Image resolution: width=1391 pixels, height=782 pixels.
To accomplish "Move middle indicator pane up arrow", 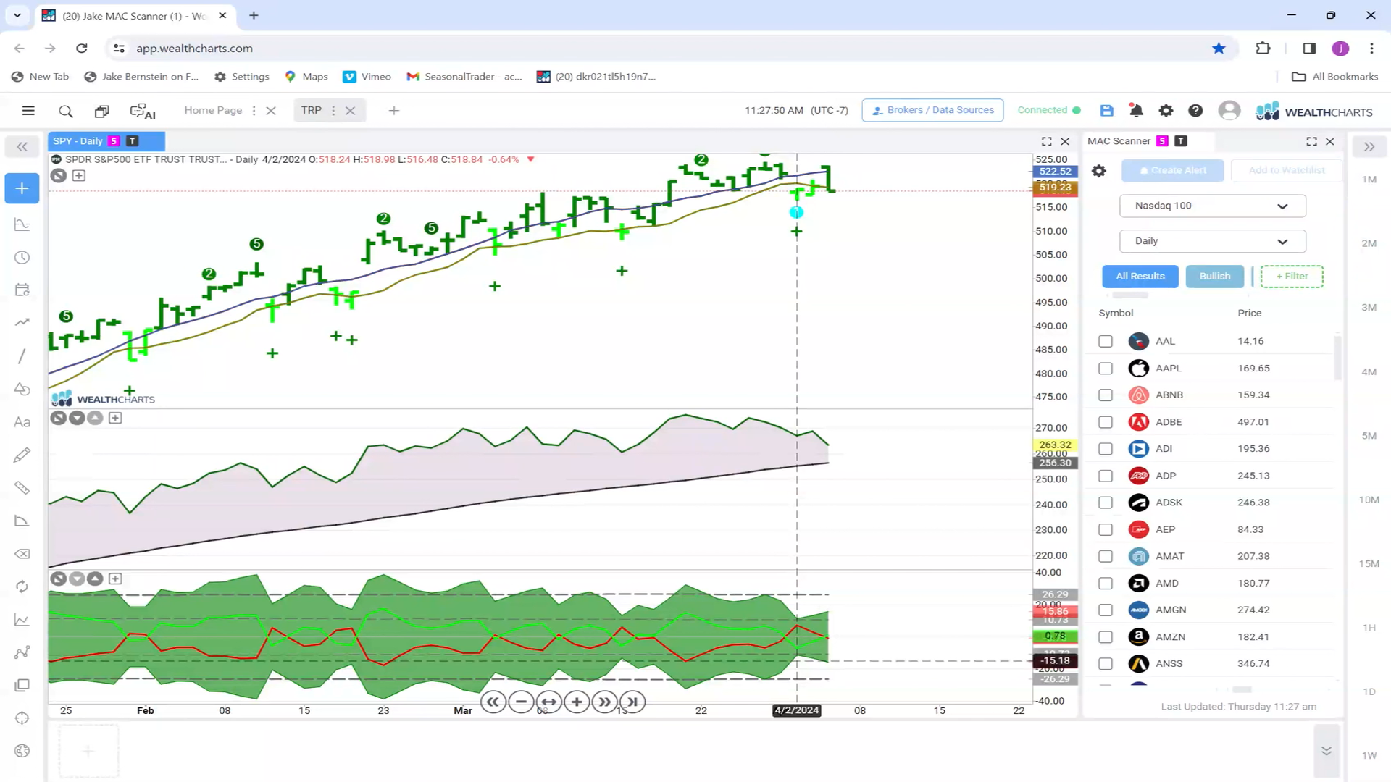I will pos(95,418).
